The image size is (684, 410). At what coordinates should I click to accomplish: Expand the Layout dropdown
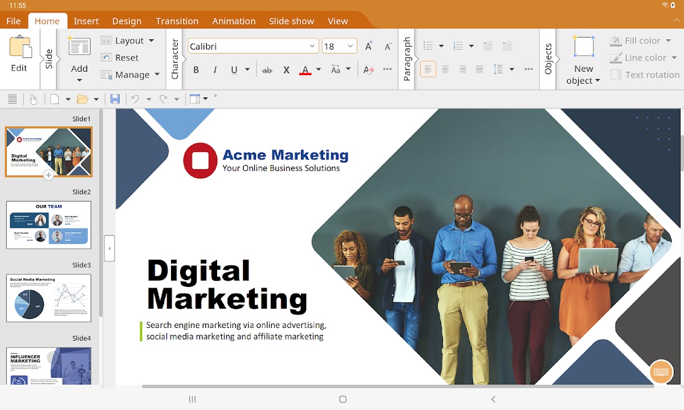151,40
